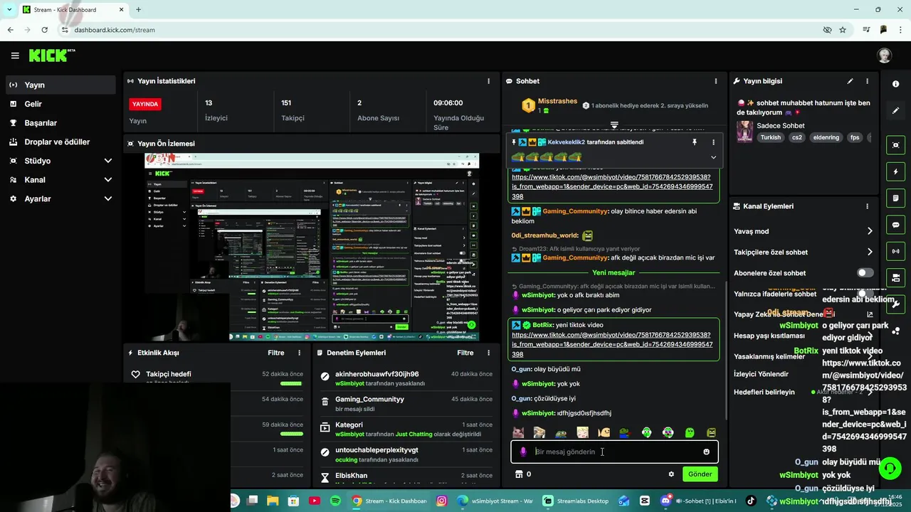The width and height of the screenshot is (911, 512).
Task: Open options for pinned message
Action: click(713, 142)
